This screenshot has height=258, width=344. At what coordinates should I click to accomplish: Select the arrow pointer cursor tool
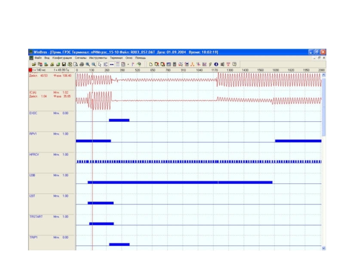tap(100, 64)
